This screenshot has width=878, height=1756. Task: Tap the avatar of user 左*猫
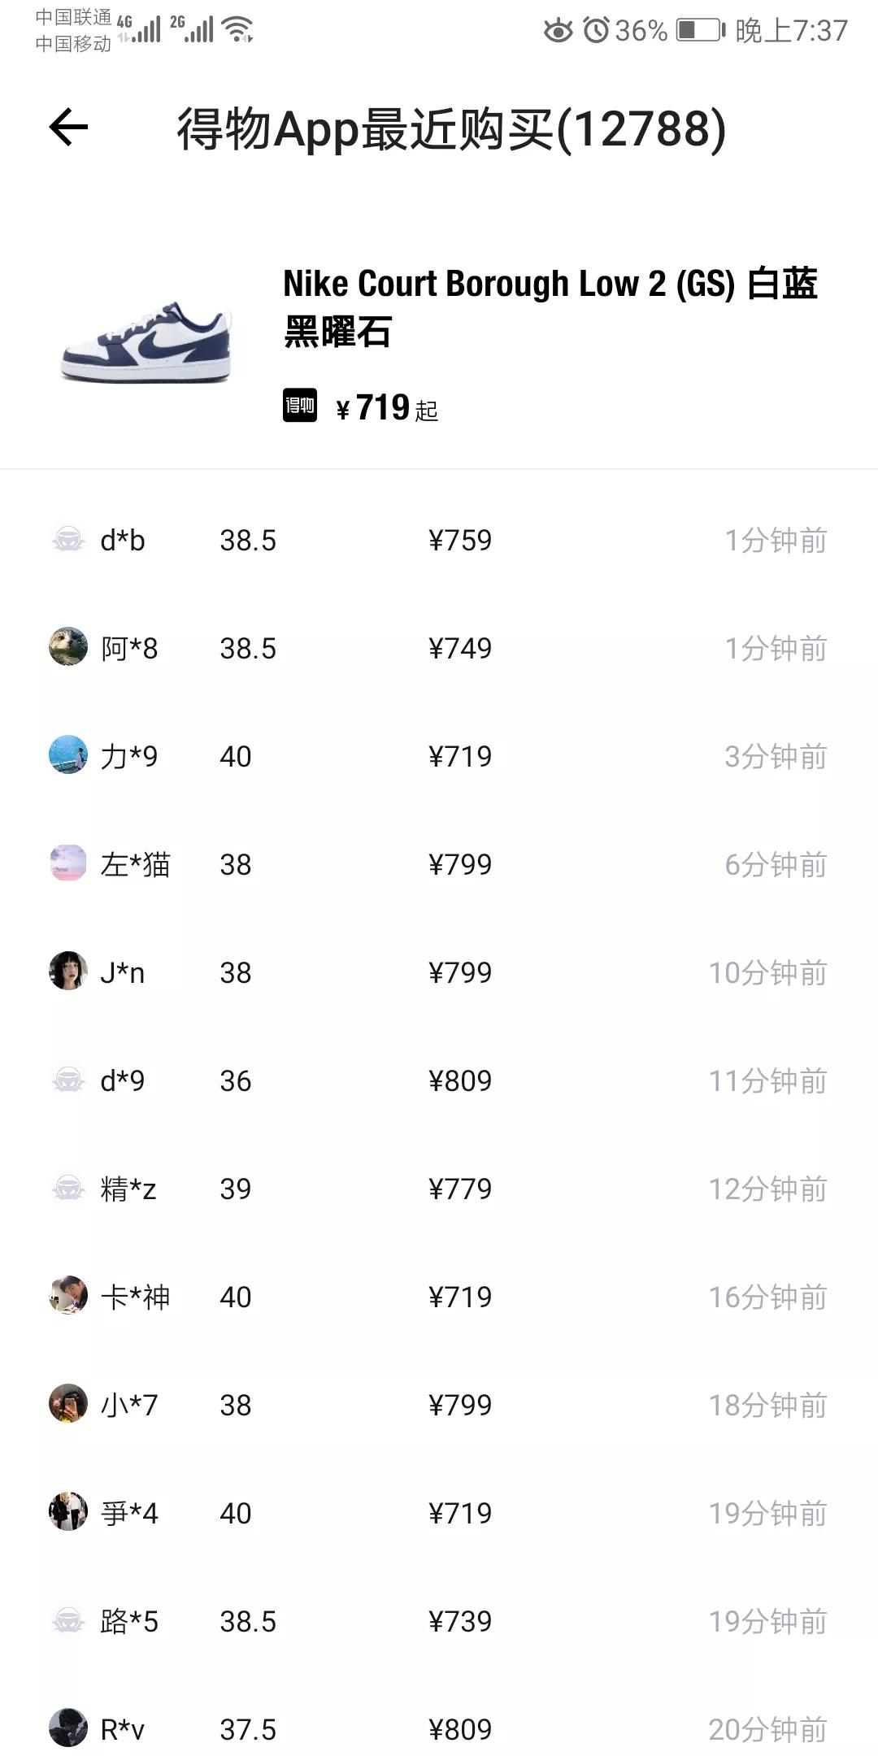click(x=68, y=863)
